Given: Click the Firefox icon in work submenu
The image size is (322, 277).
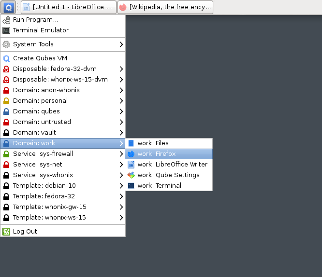Looking at the screenshot, I should tap(131, 154).
